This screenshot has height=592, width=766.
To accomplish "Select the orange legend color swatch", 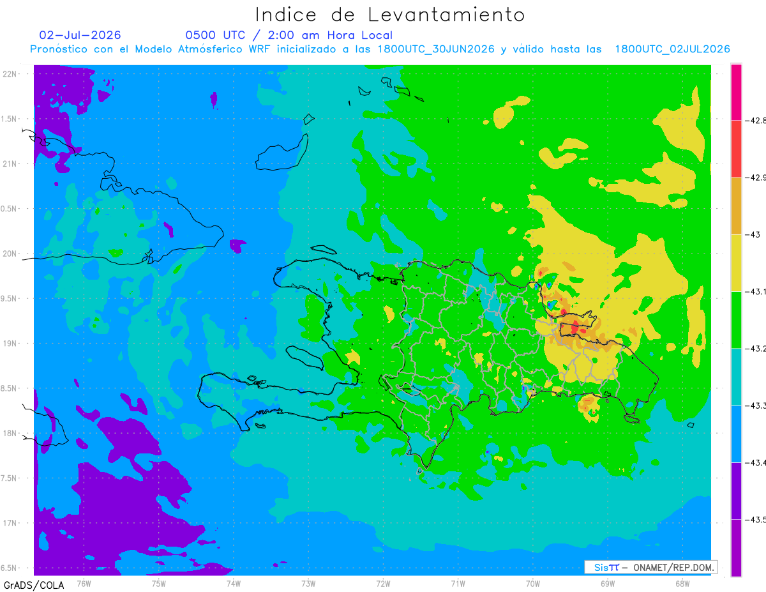I will 736,206.
